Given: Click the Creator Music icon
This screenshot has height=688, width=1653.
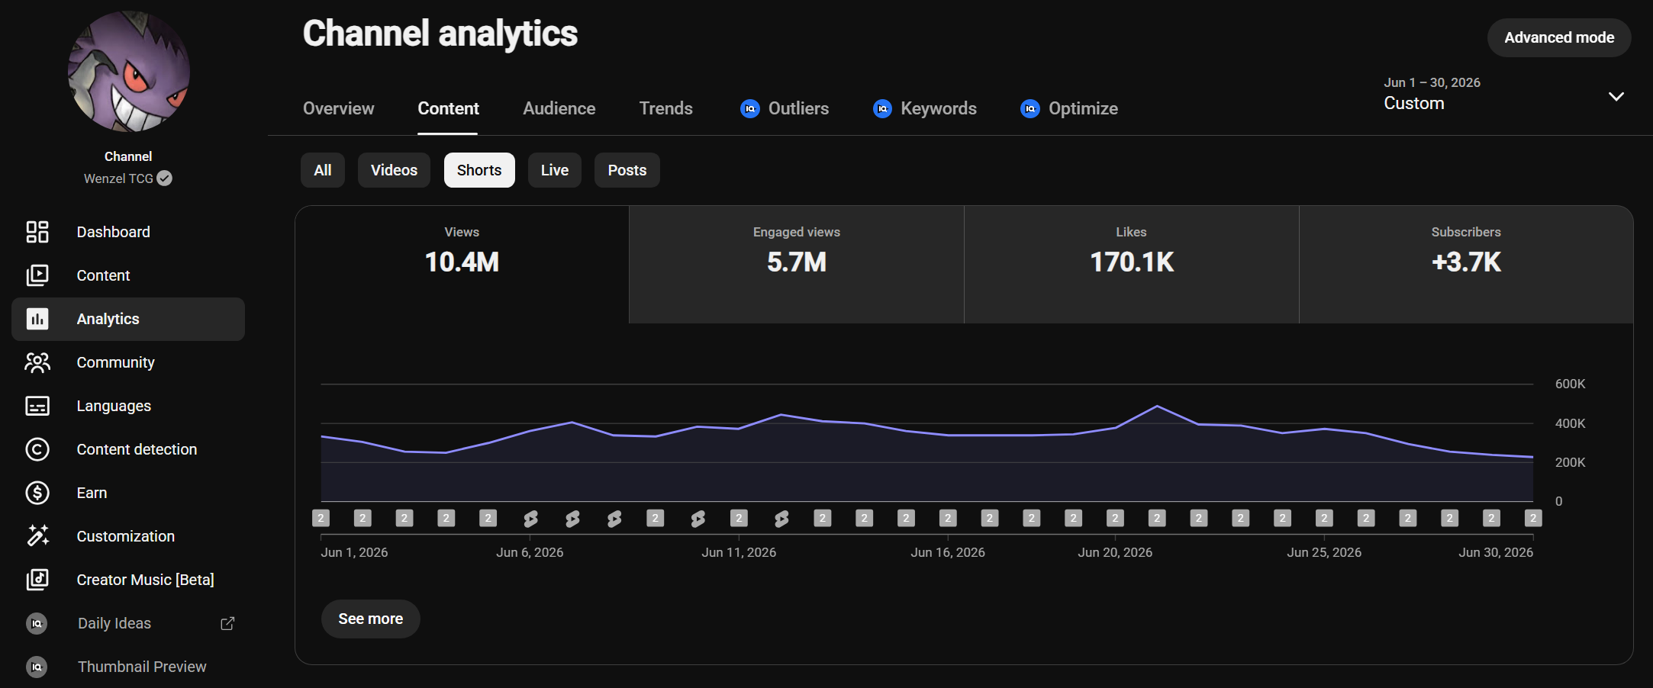Looking at the screenshot, I should 37,580.
